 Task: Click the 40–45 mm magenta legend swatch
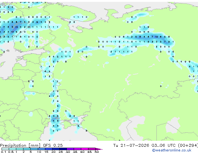coord(85,149)
